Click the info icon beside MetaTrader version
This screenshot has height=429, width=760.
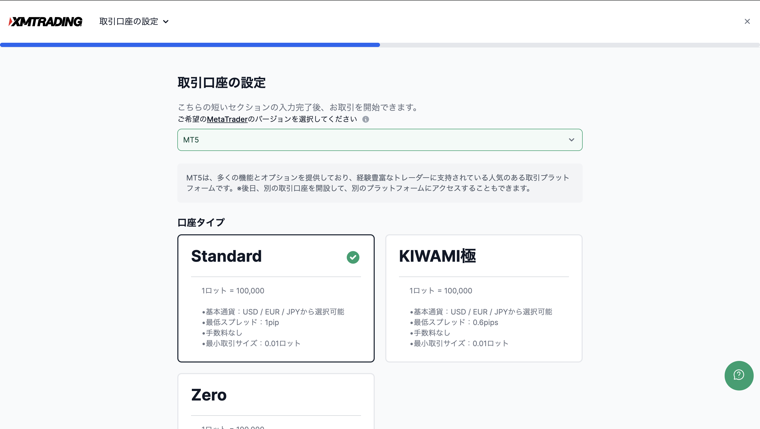point(365,119)
